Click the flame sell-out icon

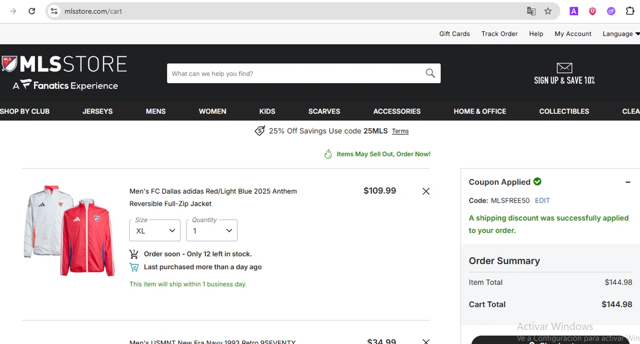click(x=328, y=154)
